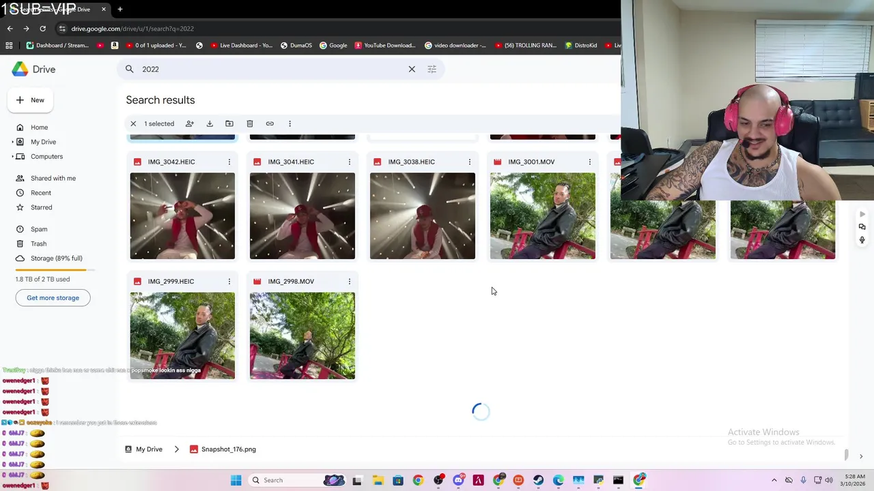
Task: Open Windows Start menu
Action: point(236,480)
